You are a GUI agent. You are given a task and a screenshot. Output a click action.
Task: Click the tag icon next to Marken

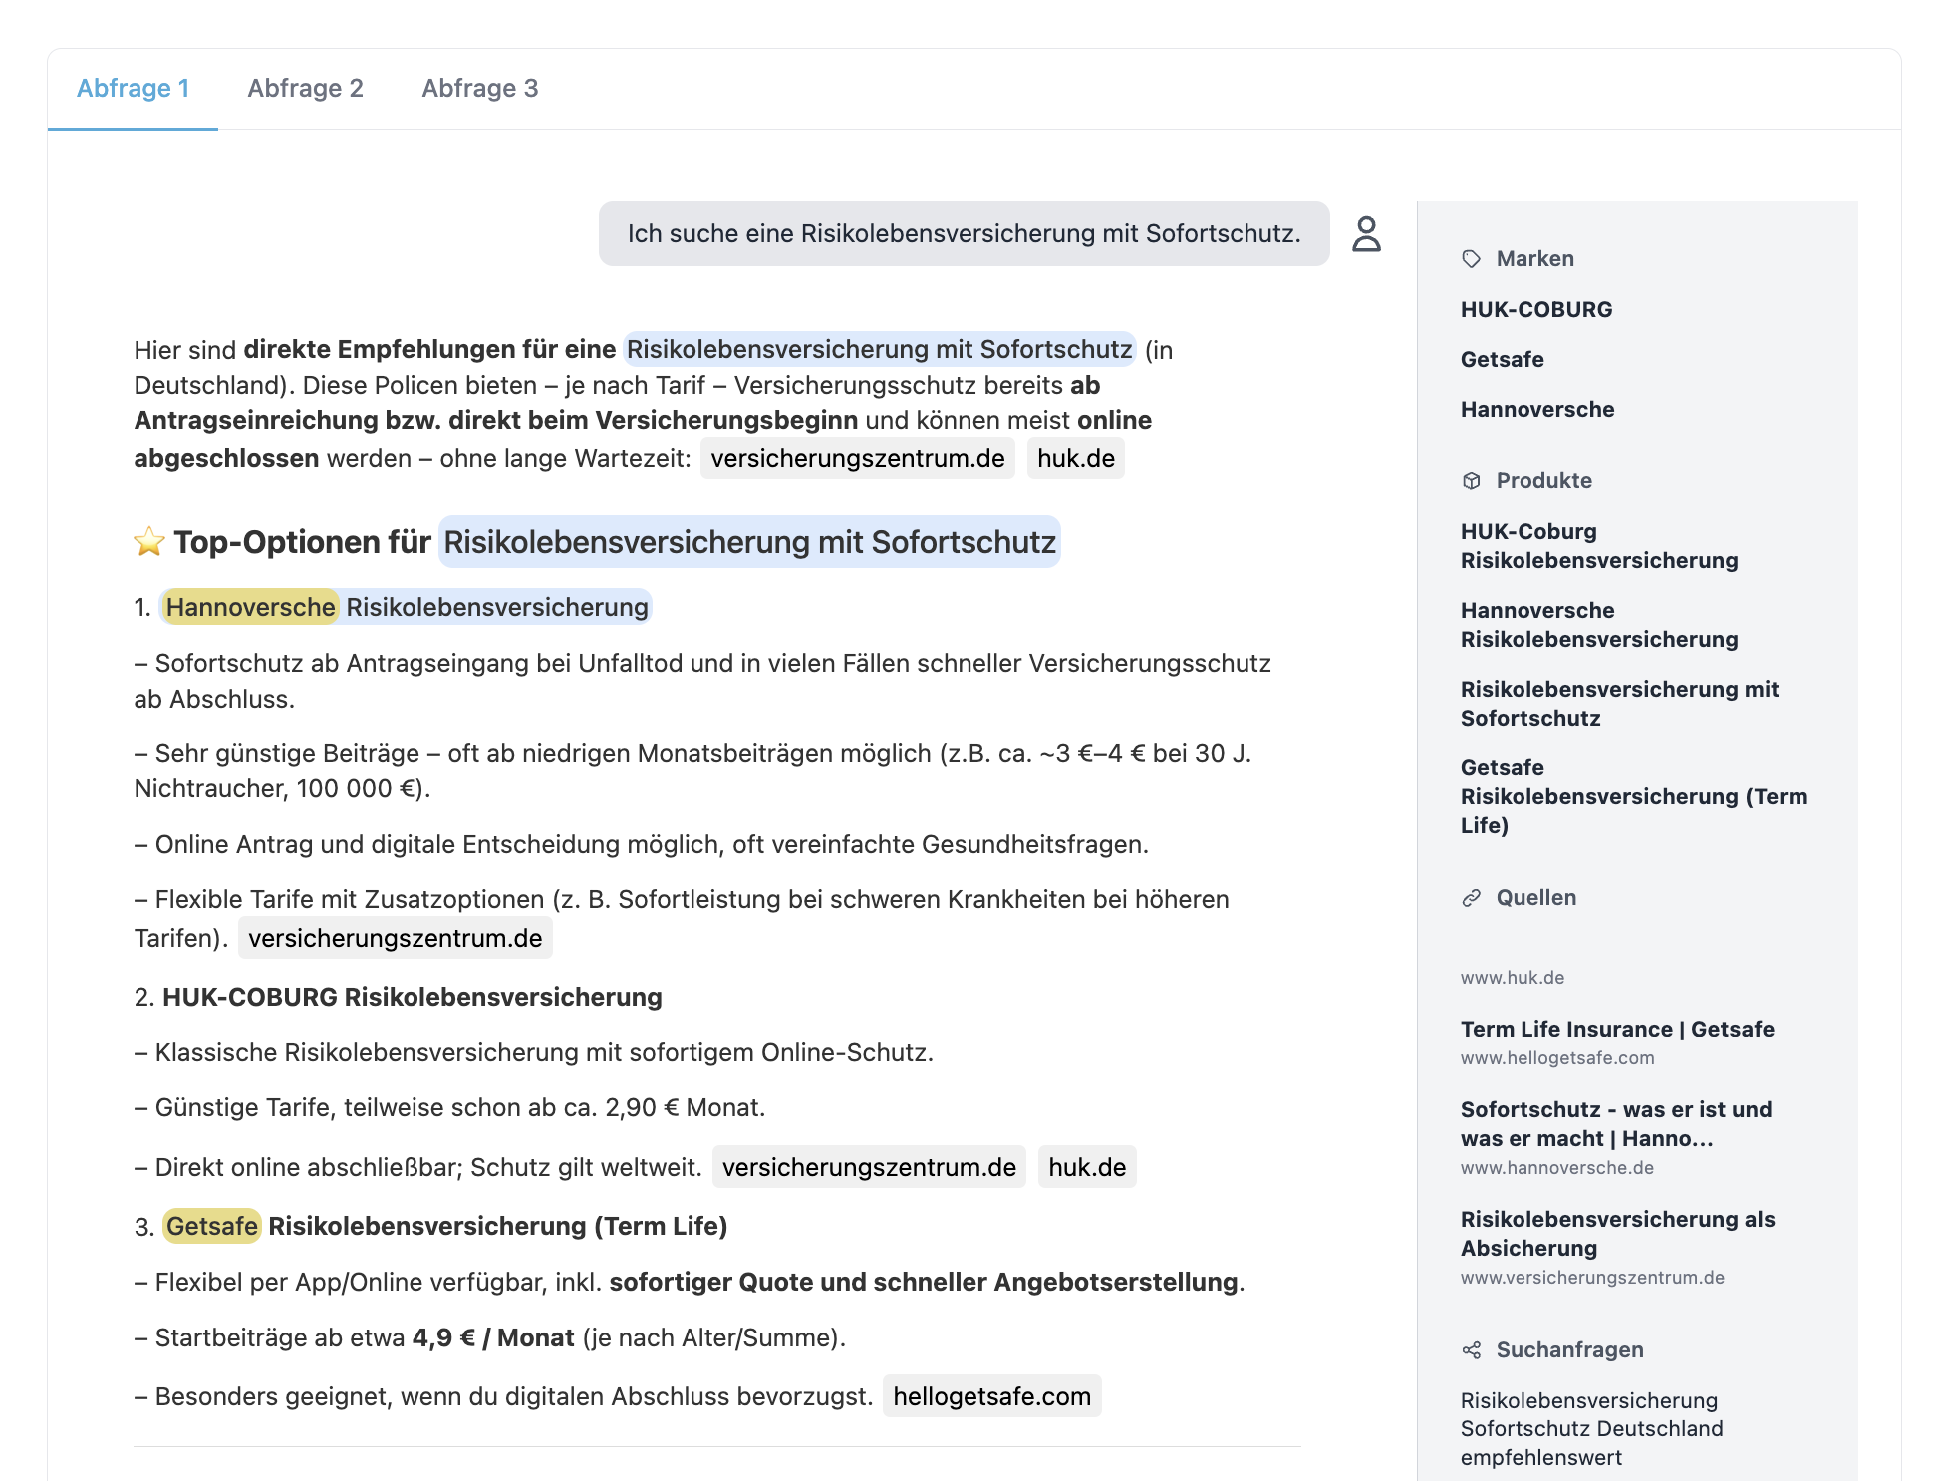coord(1470,257)
